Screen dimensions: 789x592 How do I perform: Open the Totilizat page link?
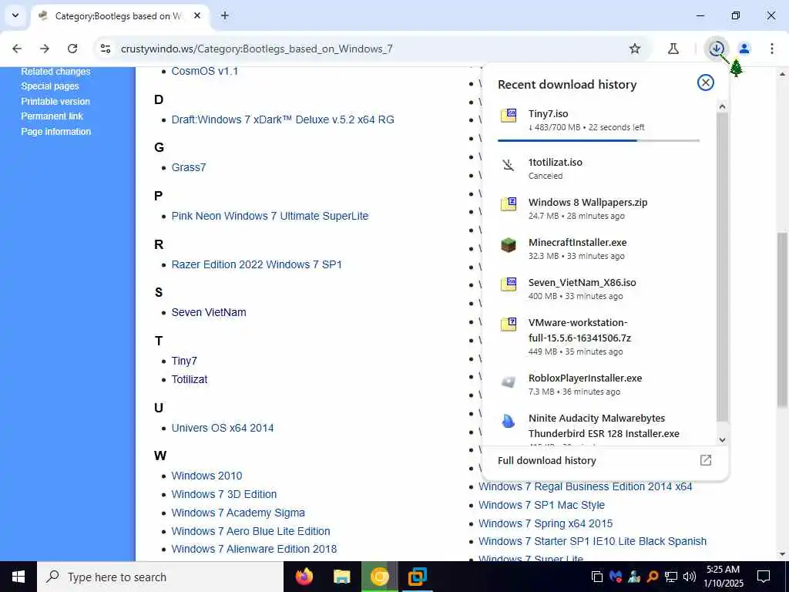coord(190,379)
